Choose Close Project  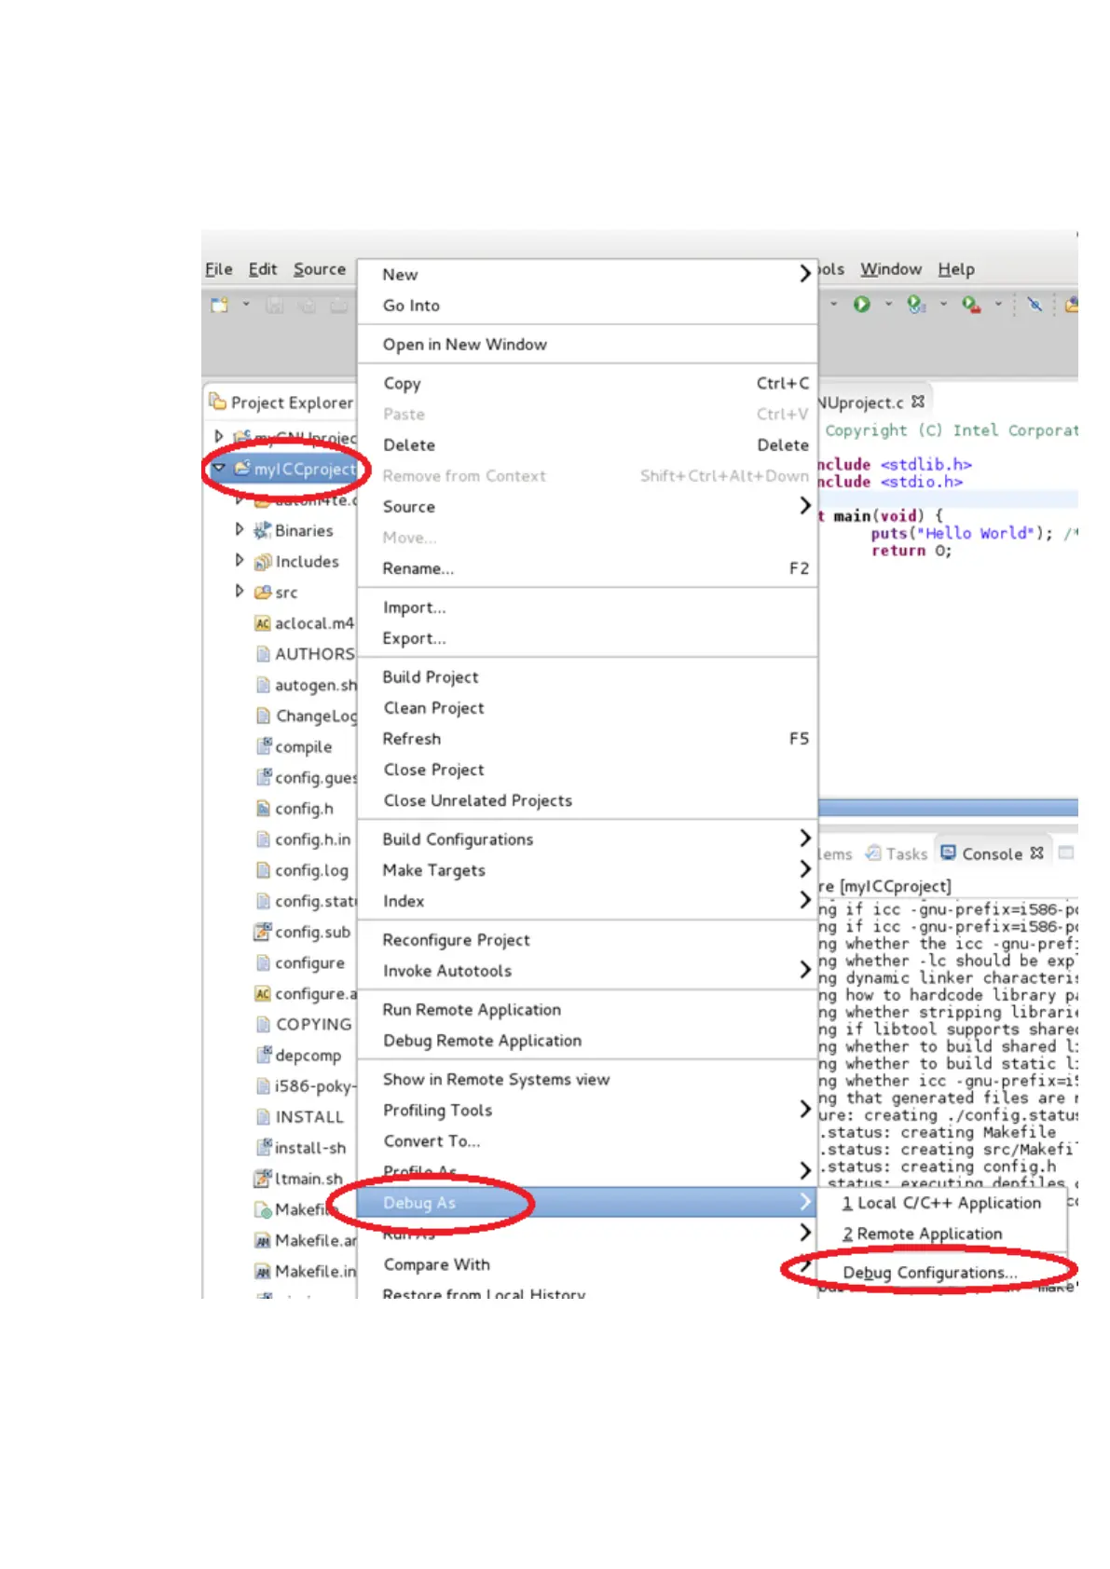point(587,770)
